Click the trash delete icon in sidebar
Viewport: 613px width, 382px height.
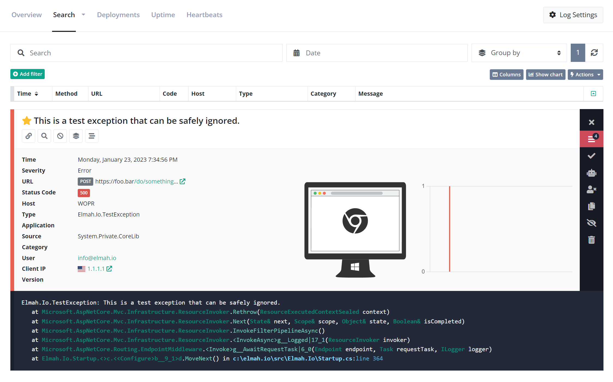[x=591, y=240]
